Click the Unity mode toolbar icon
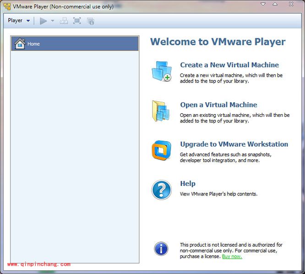This screenshot has width=305, height=274. click(x=91, y=21)
